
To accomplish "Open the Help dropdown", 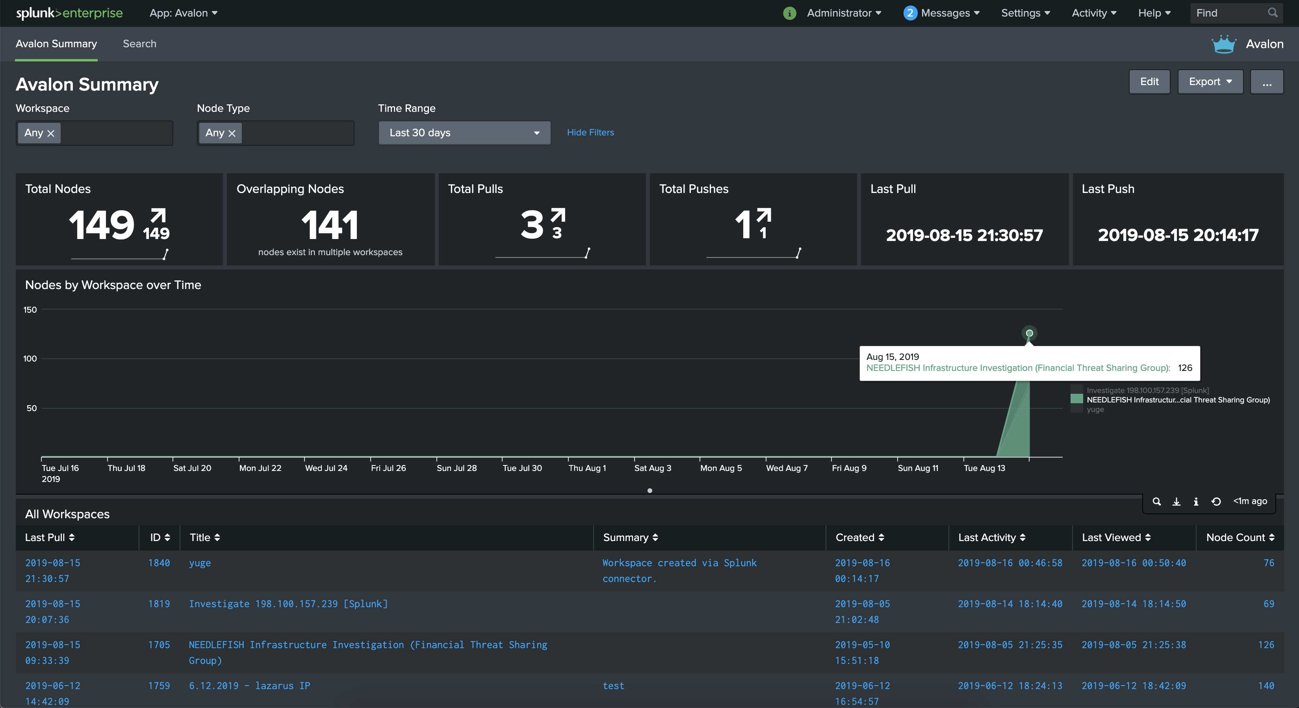I will (1154, 13).
